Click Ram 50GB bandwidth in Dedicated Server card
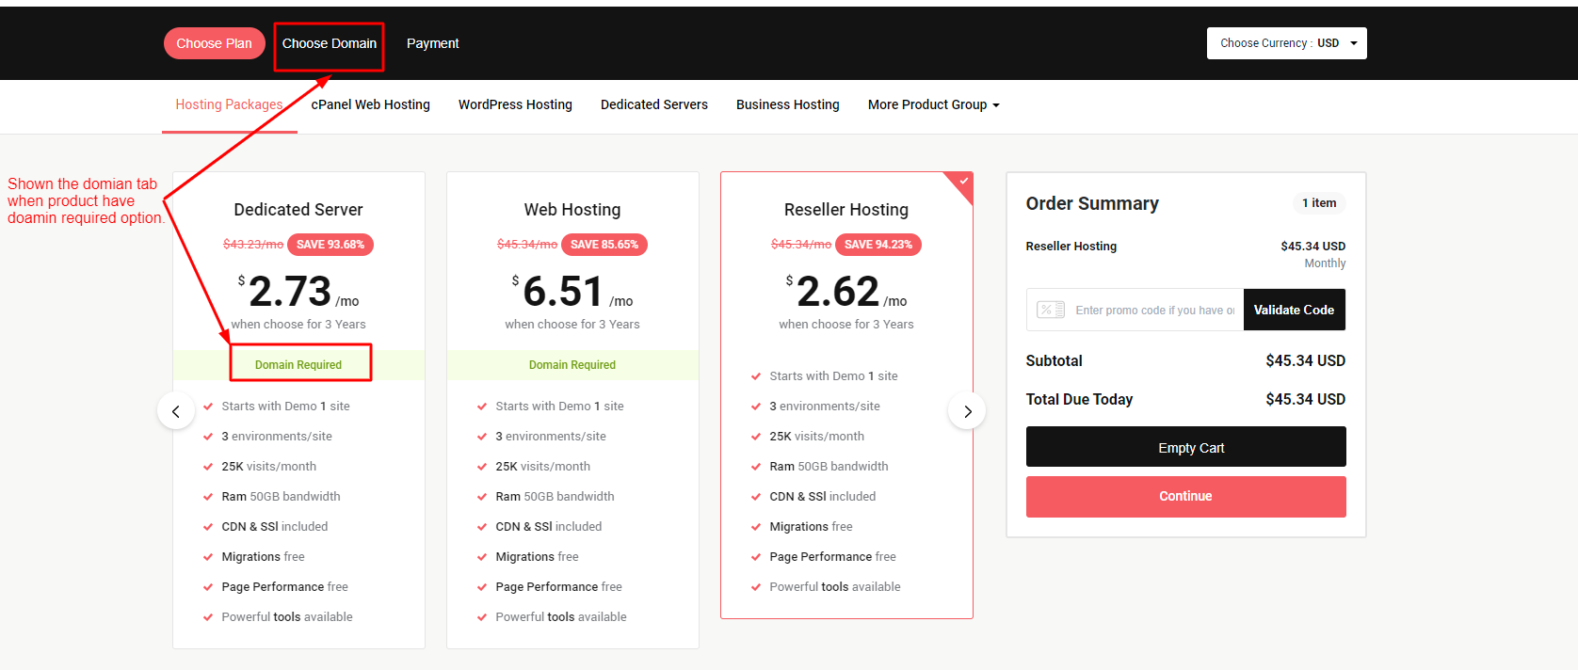1578x670 pixels. [282, 497]
